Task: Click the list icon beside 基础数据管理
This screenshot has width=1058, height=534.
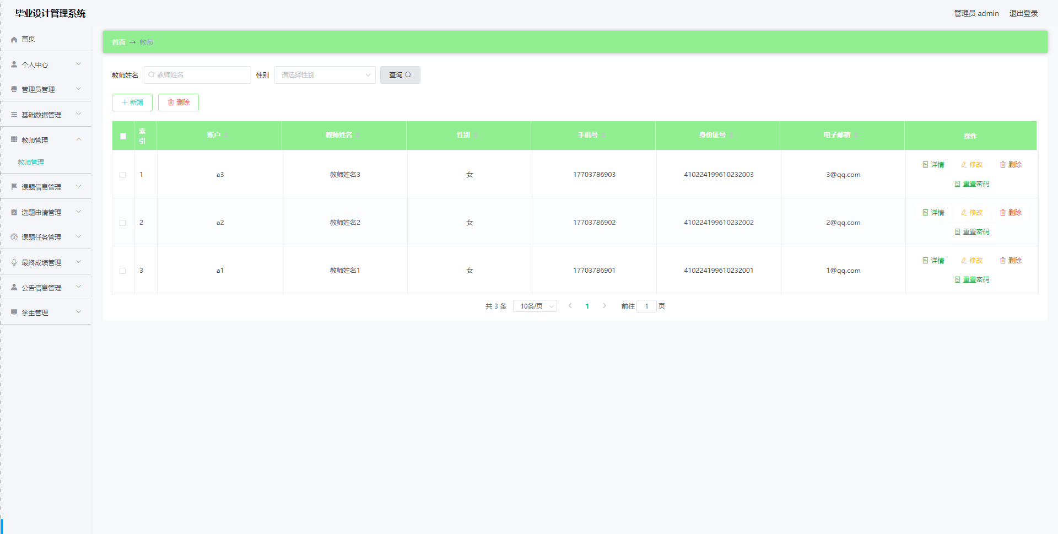Action: (x=14, y=115)
